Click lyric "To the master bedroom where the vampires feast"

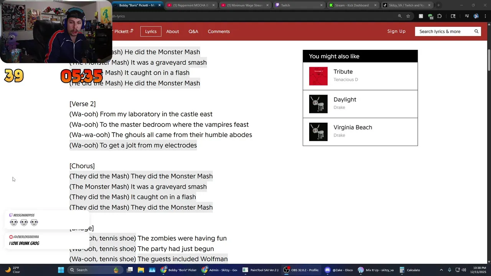coord(174,125)
